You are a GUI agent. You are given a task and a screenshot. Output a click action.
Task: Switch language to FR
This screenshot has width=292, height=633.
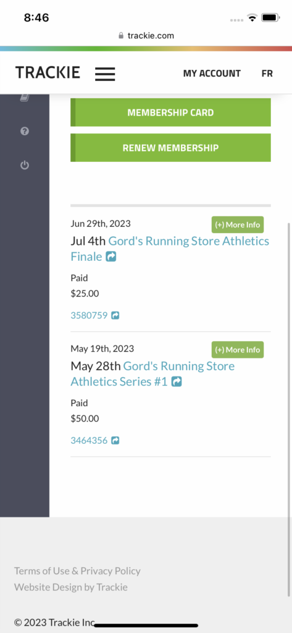(267, 74)
